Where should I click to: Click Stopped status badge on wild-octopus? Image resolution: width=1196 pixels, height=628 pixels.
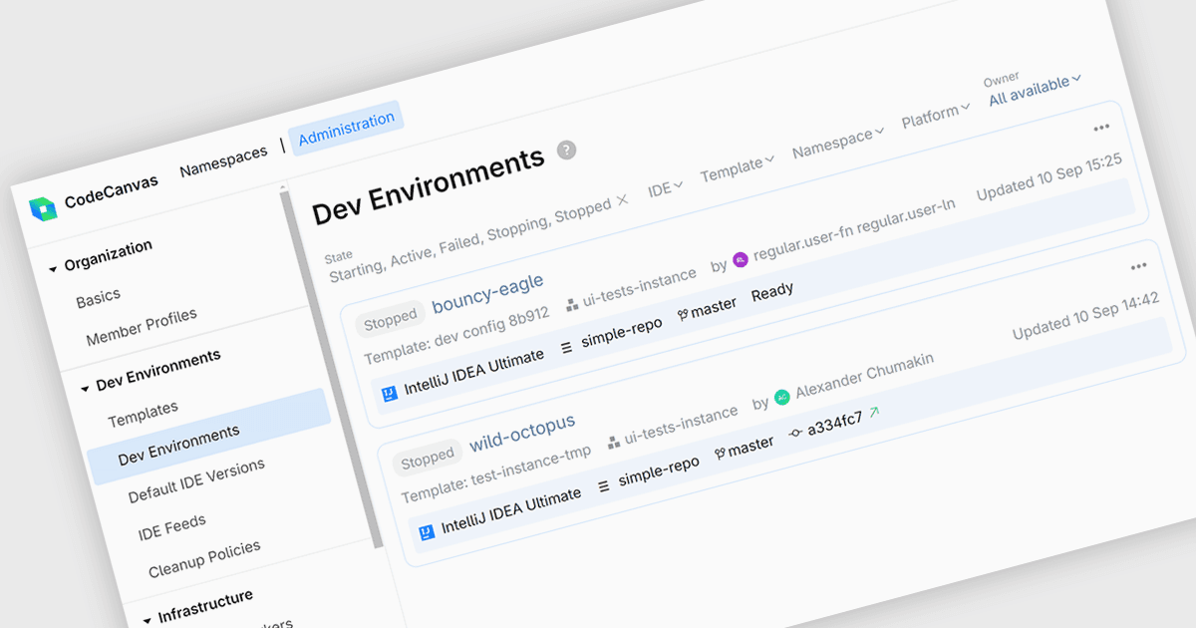click(428, 459)
